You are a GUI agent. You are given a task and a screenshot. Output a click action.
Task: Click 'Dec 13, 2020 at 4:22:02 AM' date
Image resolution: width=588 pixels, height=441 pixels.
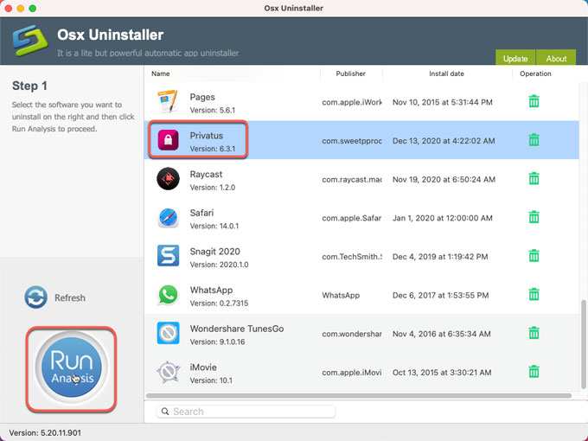pos(444,141)
